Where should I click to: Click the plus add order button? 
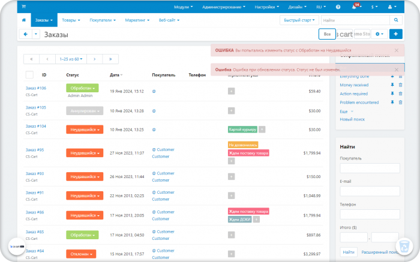pyautogui.click(x=395, y=34)
